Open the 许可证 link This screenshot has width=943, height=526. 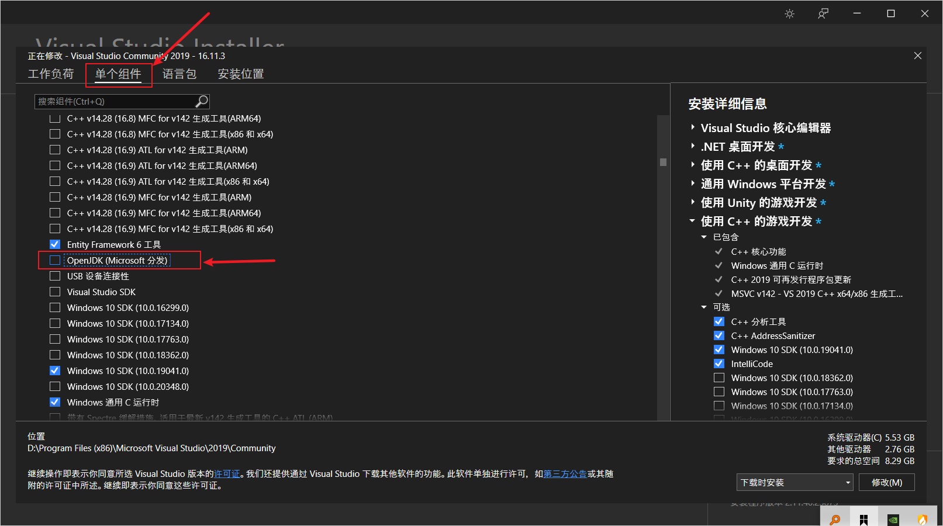click(227, 474)
